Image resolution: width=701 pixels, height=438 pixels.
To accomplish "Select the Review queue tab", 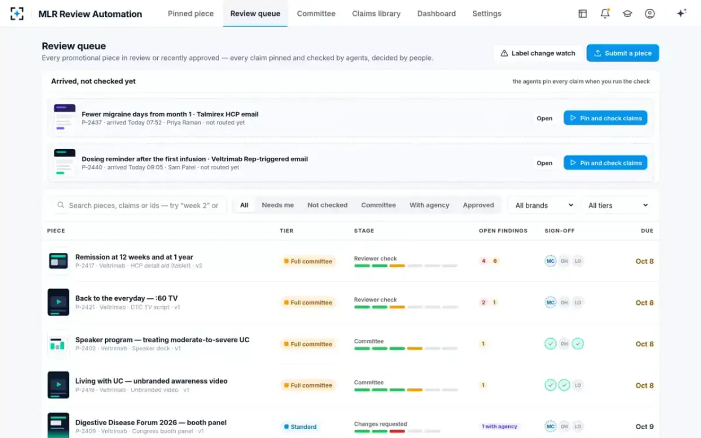I will coord(255,13).
